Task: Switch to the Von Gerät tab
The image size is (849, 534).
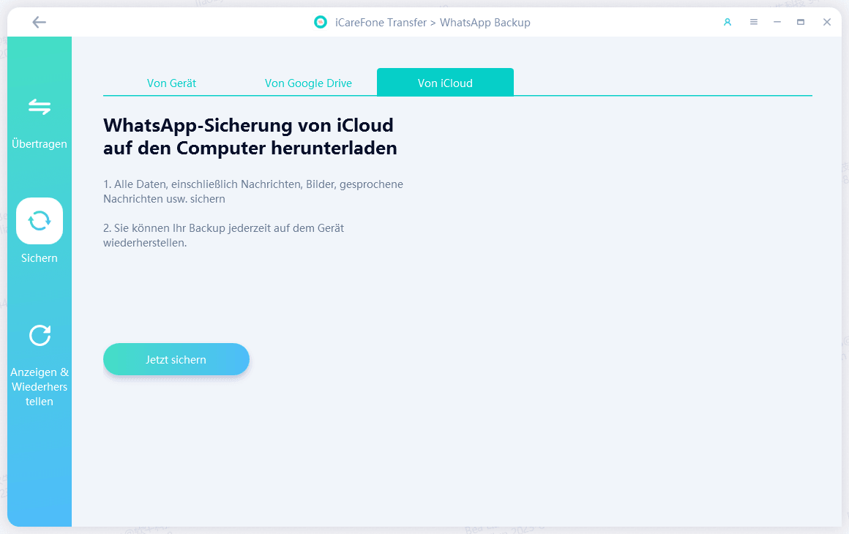Action: [x=171, y=83]
